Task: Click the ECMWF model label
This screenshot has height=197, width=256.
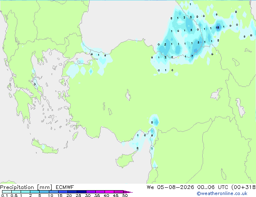Action: coord(65,187)
